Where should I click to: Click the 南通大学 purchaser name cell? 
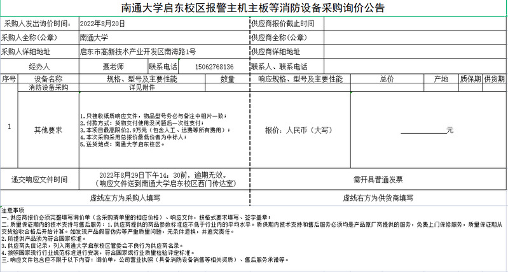coord(164,38)
